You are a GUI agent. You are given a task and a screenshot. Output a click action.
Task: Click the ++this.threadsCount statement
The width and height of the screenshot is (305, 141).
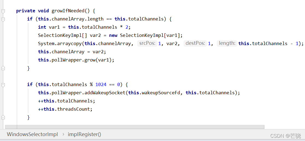(65, 109)
